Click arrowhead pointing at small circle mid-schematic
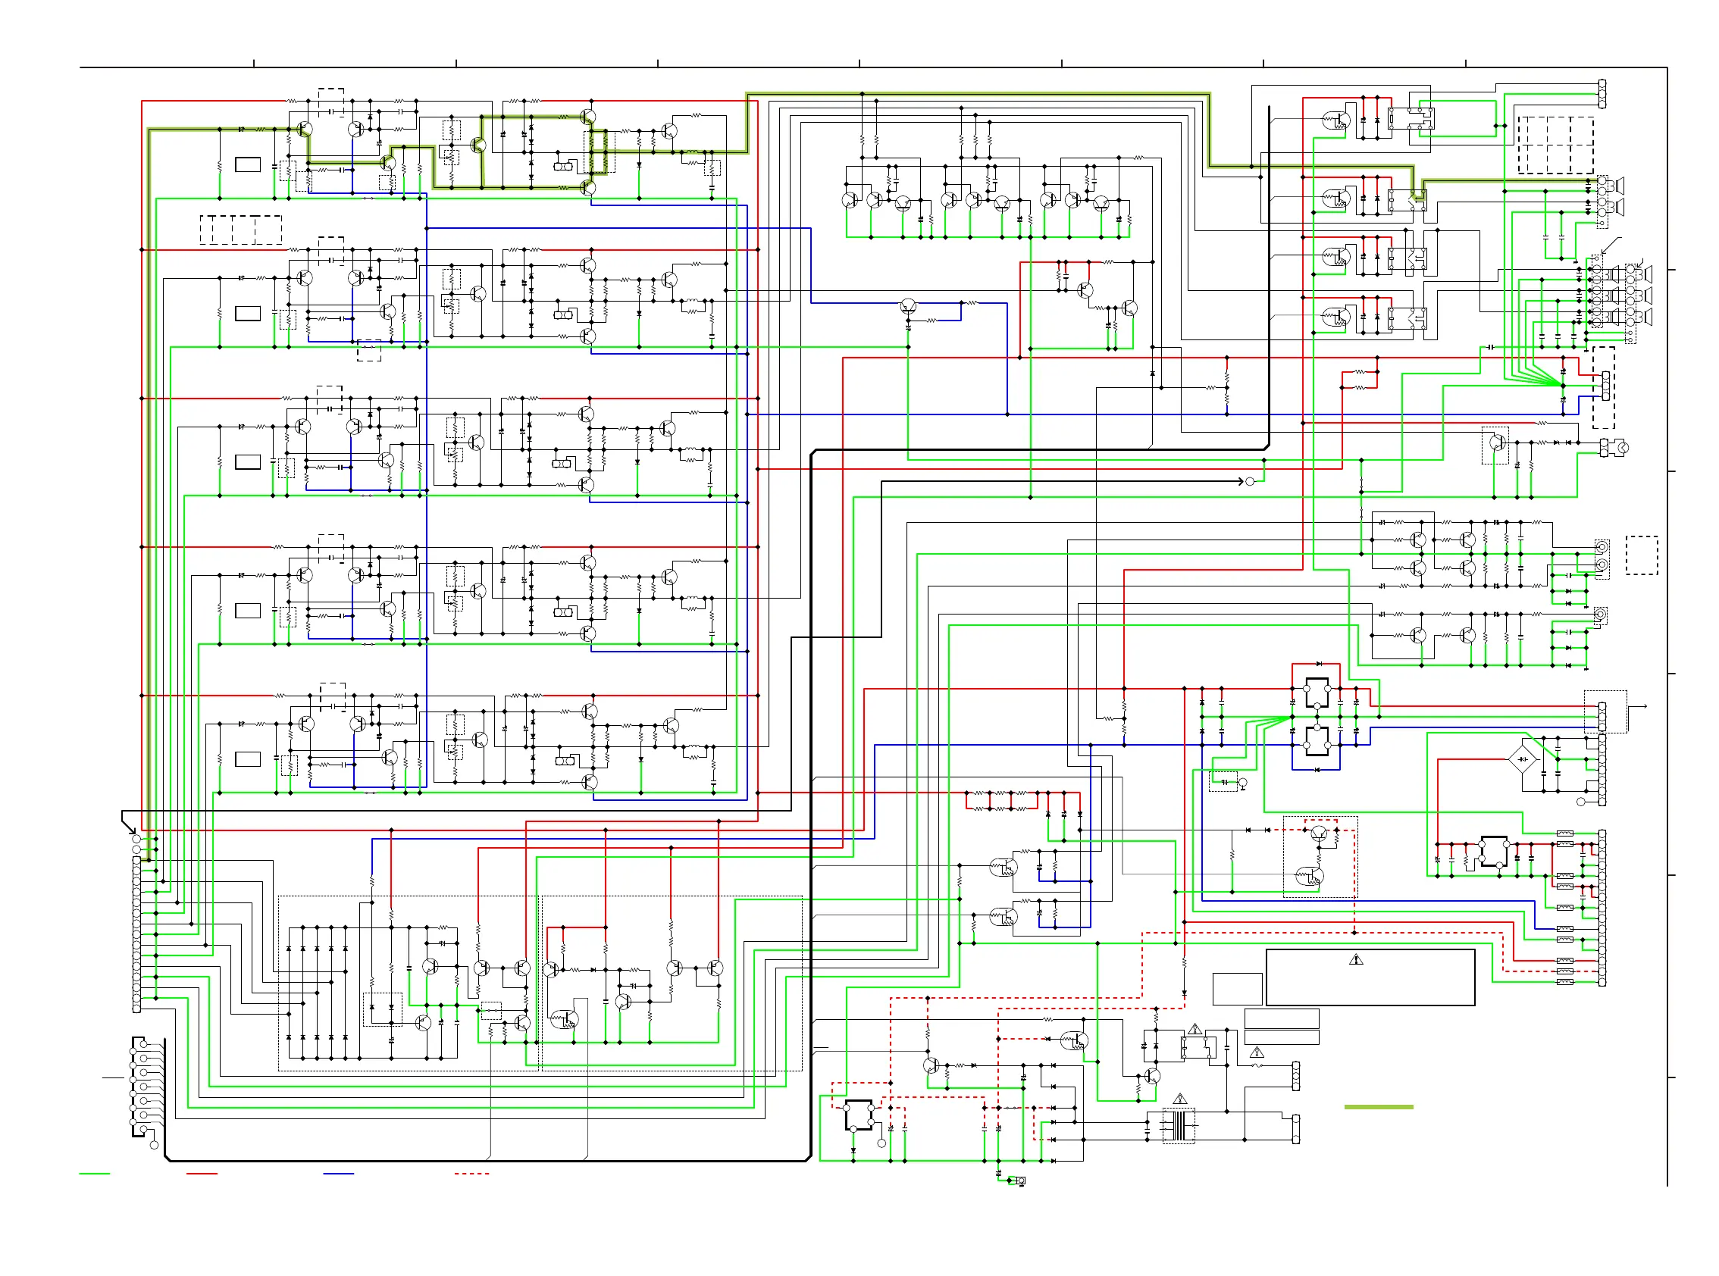Viewport: 1719px width, 1276px height. click(1239, 481)
